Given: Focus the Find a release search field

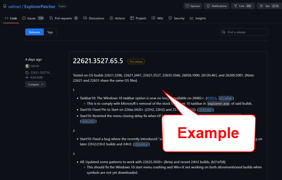Looking at the screenshot, I should (244, 32).
